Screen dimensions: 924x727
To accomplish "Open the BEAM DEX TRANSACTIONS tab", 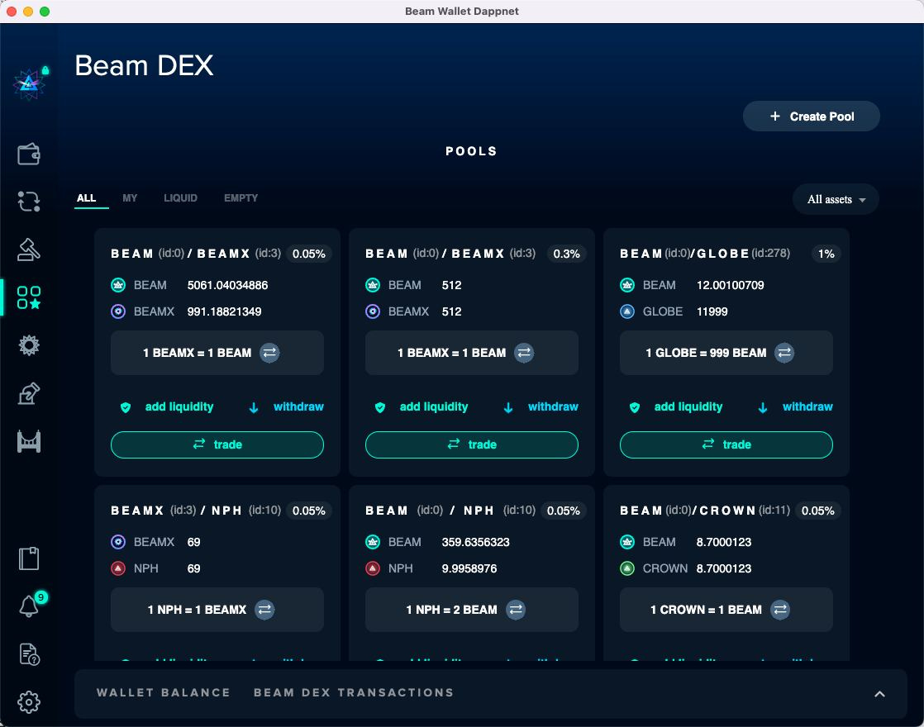I will point(354,693).
